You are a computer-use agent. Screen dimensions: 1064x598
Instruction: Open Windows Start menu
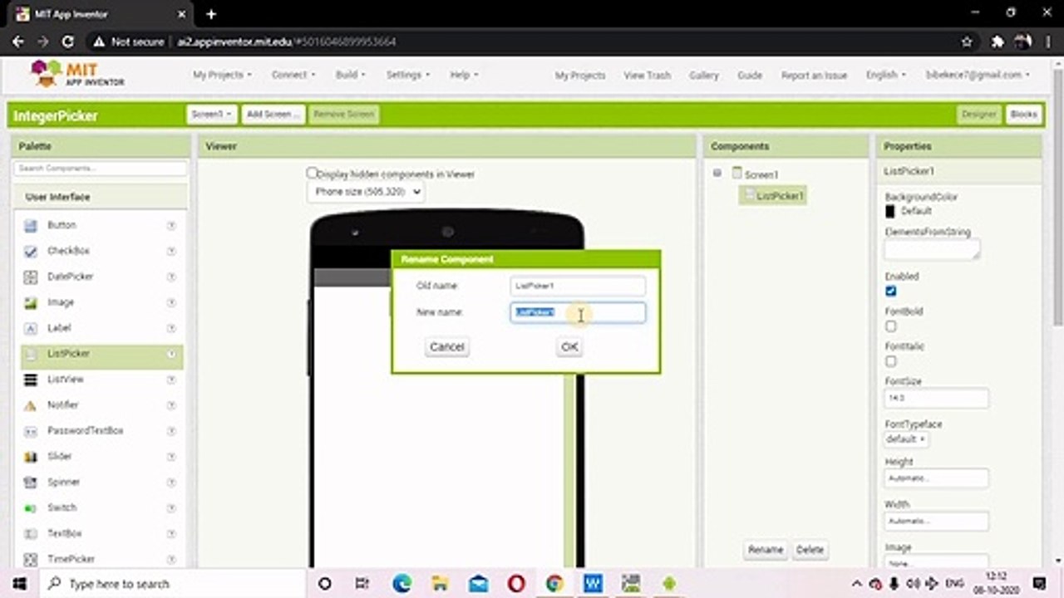(19, 583)
